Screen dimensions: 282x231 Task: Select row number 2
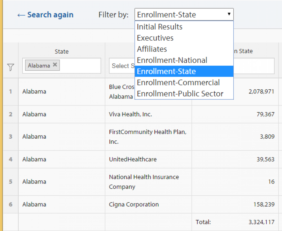click(x=11, y=114)
